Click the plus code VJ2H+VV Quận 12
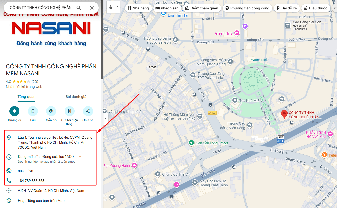 click(x=51, y=191)
